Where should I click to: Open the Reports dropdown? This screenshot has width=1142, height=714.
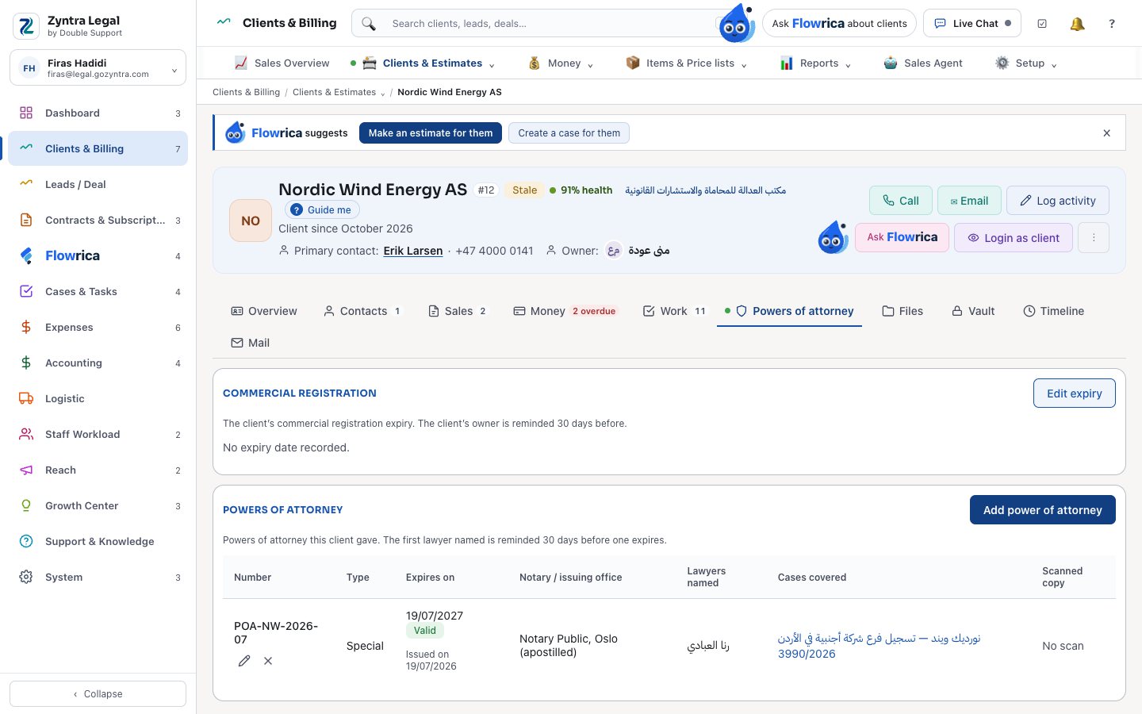click(x=815, y=63)
